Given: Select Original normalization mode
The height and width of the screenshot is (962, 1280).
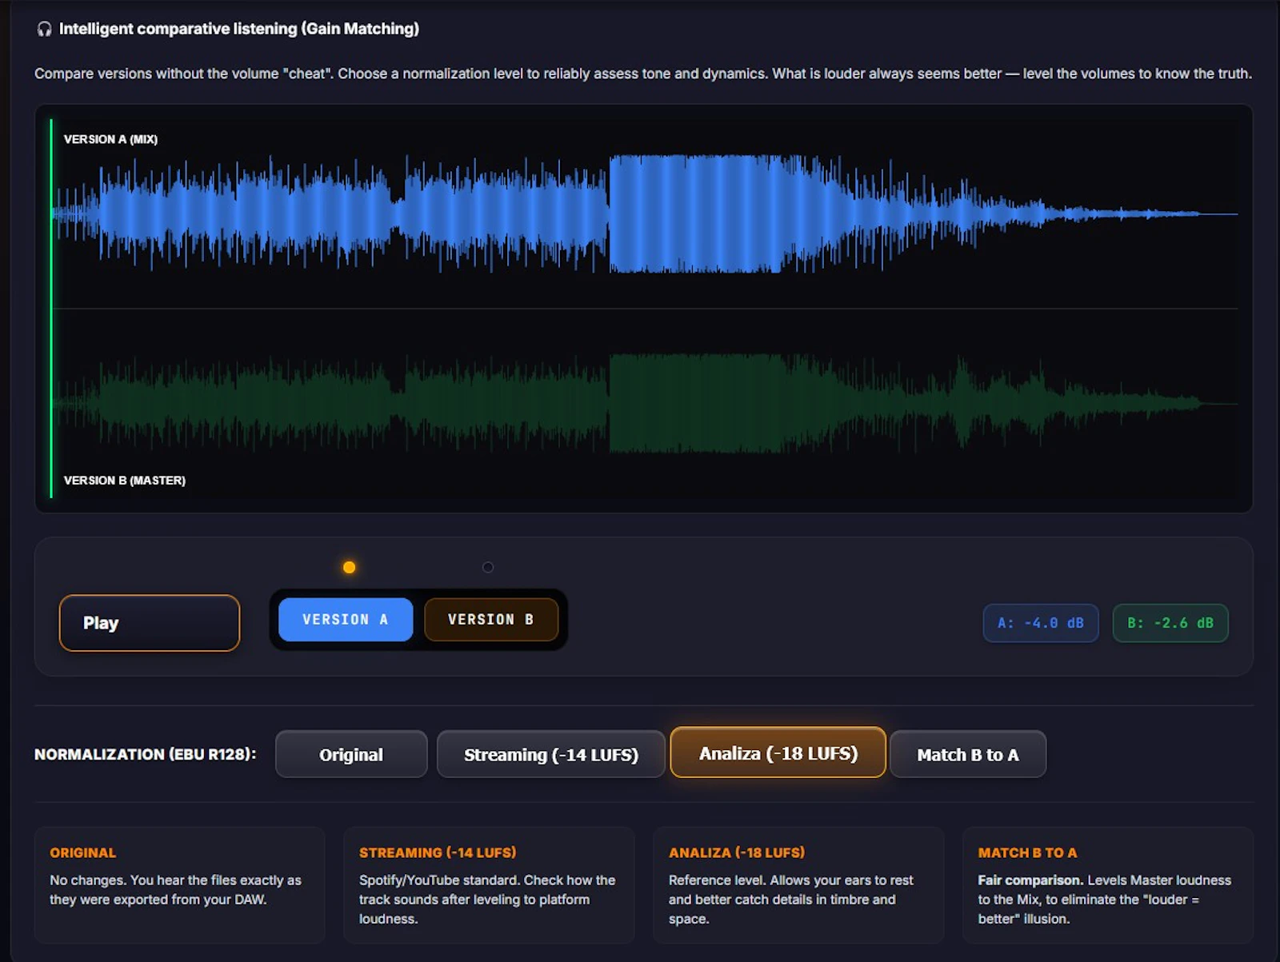Looking at the screenshot, I should tap(351, 754).
